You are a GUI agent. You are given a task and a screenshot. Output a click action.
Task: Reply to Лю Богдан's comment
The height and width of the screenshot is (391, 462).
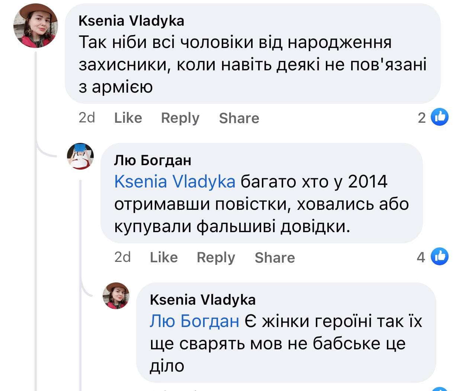tap(216, 257)
